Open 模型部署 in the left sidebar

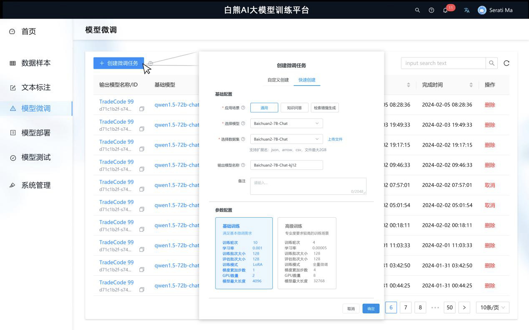36,133
